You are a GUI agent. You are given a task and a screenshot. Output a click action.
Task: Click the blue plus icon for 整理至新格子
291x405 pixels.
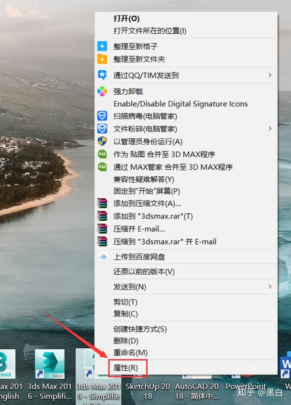click(102, 46)
